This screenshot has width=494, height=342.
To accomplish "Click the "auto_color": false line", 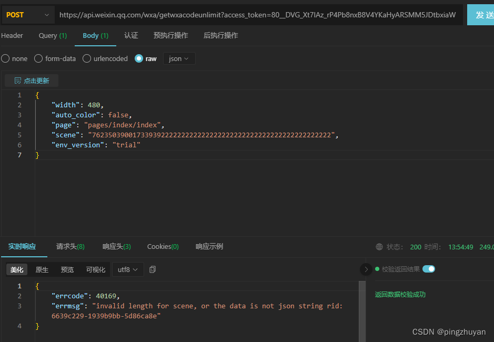I will click(x=92, y=115).
